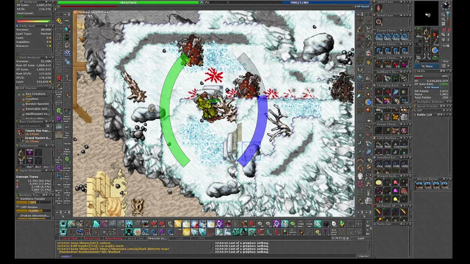This screenshot has height=264, width=470.
Task: Click the blue ring slot in the equipment panel
Action: [x=435, y=50]
